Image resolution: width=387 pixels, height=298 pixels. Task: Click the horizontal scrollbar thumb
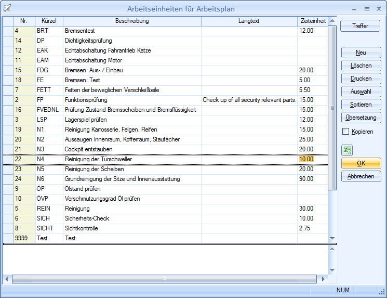[164, 279]
